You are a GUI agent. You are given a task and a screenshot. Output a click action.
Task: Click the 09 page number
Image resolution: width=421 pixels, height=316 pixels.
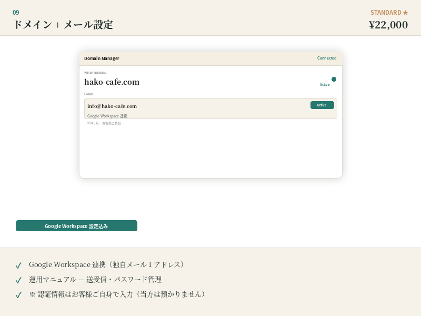(x=16, y=12)
